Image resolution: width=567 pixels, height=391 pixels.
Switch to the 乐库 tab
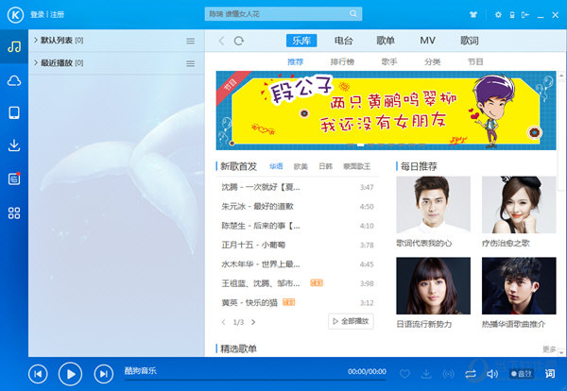pos(301,41)
